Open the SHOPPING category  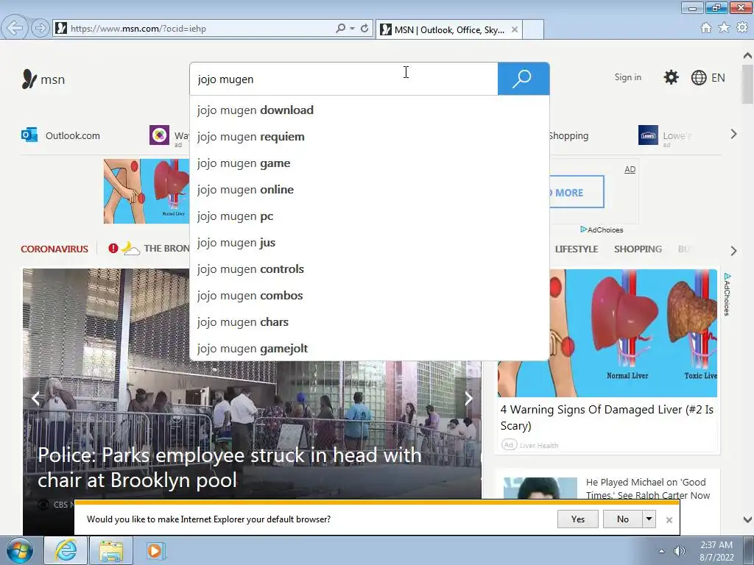(x=638, y=249)
